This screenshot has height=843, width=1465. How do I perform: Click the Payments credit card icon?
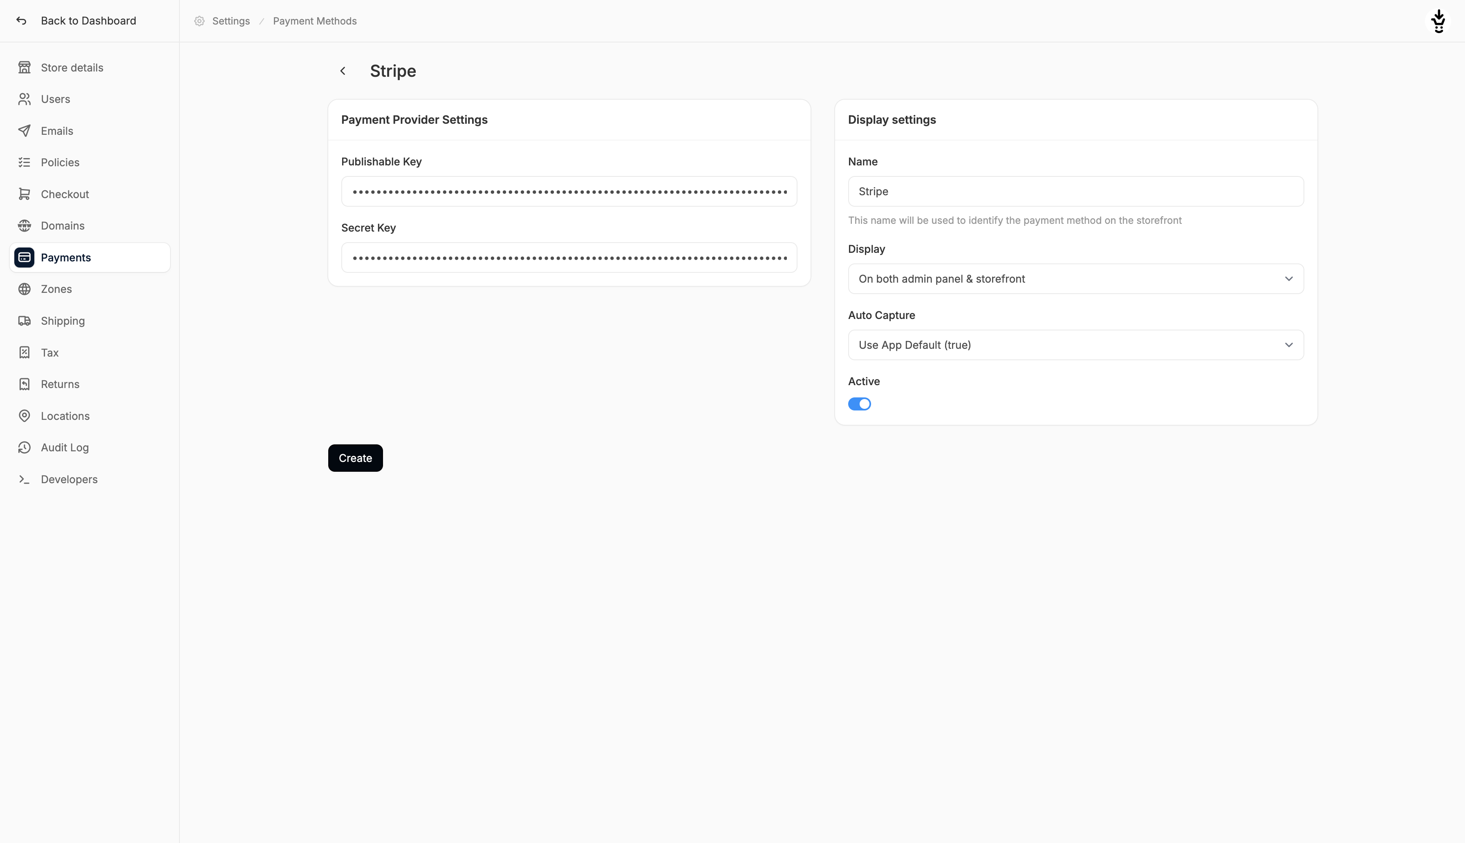click(25, 258)
